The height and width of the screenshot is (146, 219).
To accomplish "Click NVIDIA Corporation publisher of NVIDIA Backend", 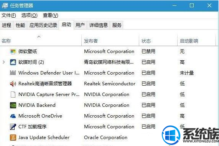I will tap(107, 105).
